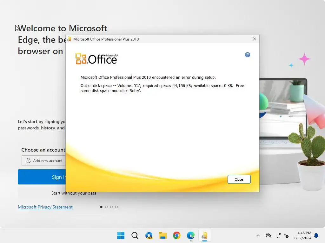Screen dimensions: 325x243
Task: Click the Sign in button in Edge
Action: (42, 177)
